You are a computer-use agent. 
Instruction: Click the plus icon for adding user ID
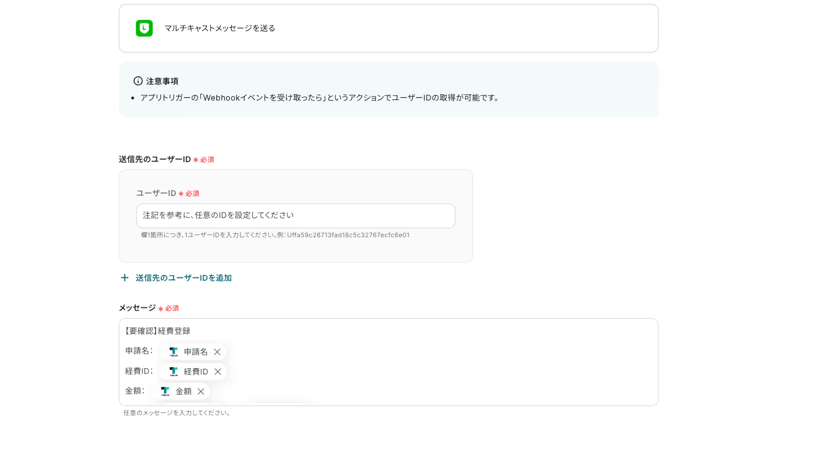click(124, 278)
